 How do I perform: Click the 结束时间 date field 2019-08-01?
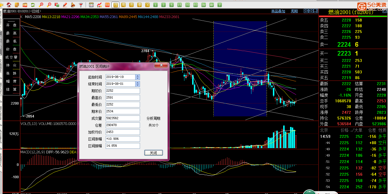coord(121,84)
